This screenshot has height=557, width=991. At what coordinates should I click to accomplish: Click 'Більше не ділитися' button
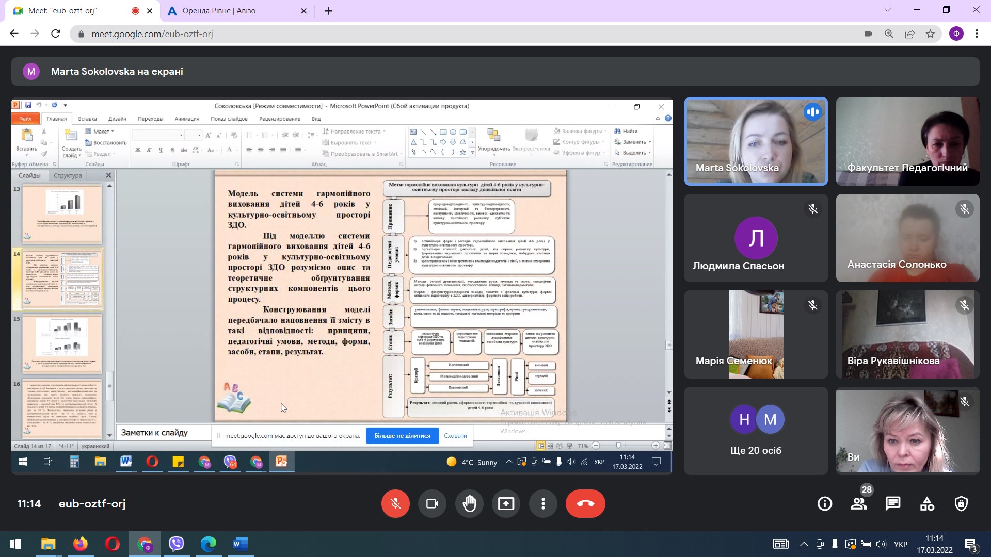(x=402, y=436)
